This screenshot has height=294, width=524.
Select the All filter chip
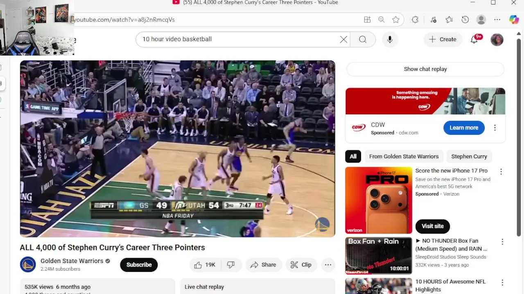tap(353, 156)
